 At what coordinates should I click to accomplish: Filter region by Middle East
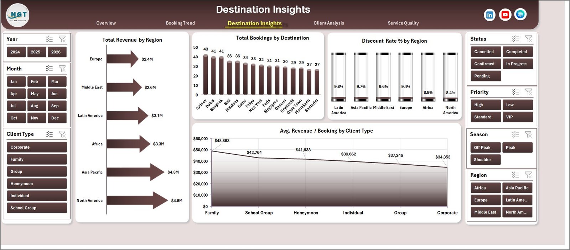point(486,212)
